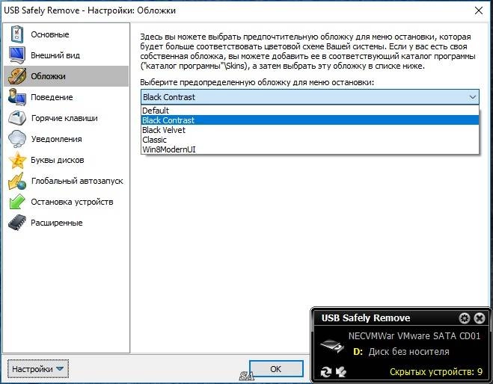The image size is (493, 384).
Task: Click the Остановка устройств green arrow icon
Action: tap(17, 202)
